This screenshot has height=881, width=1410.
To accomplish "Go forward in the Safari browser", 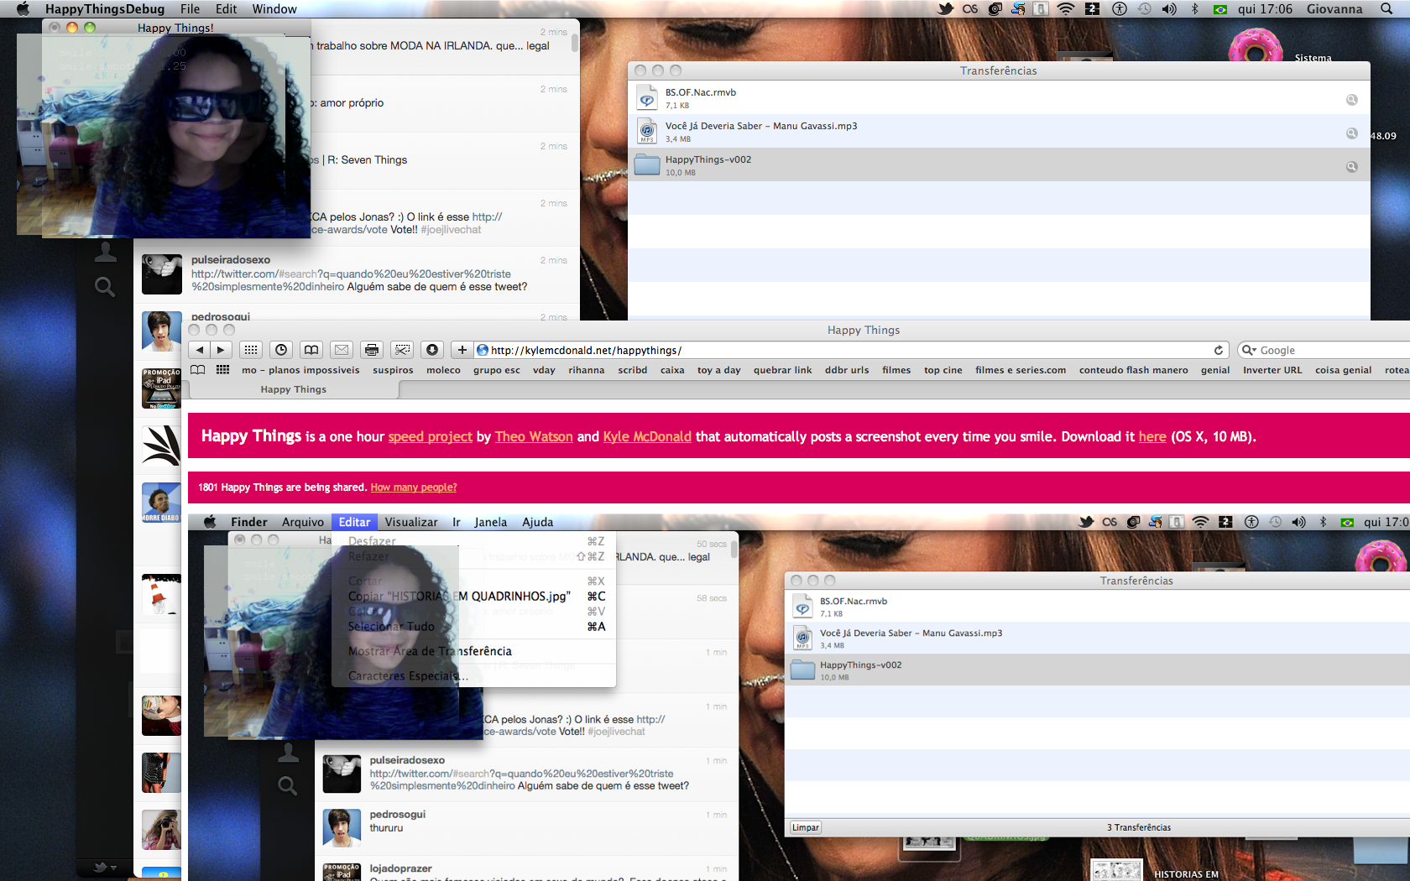I will 221,350.
